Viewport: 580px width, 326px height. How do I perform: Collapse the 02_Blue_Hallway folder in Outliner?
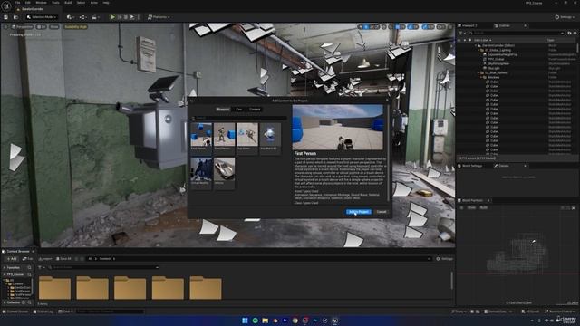[478, 72]
